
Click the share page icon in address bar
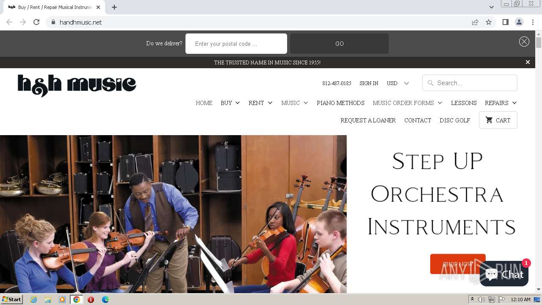click(475, 22)
